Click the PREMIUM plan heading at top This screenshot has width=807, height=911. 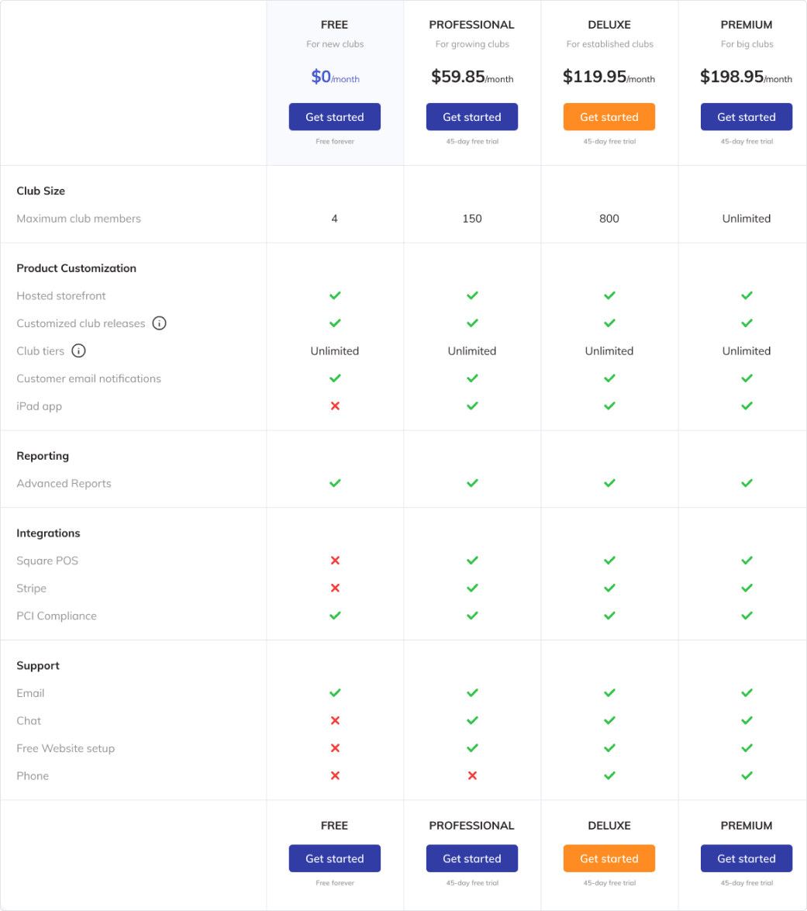747,25
